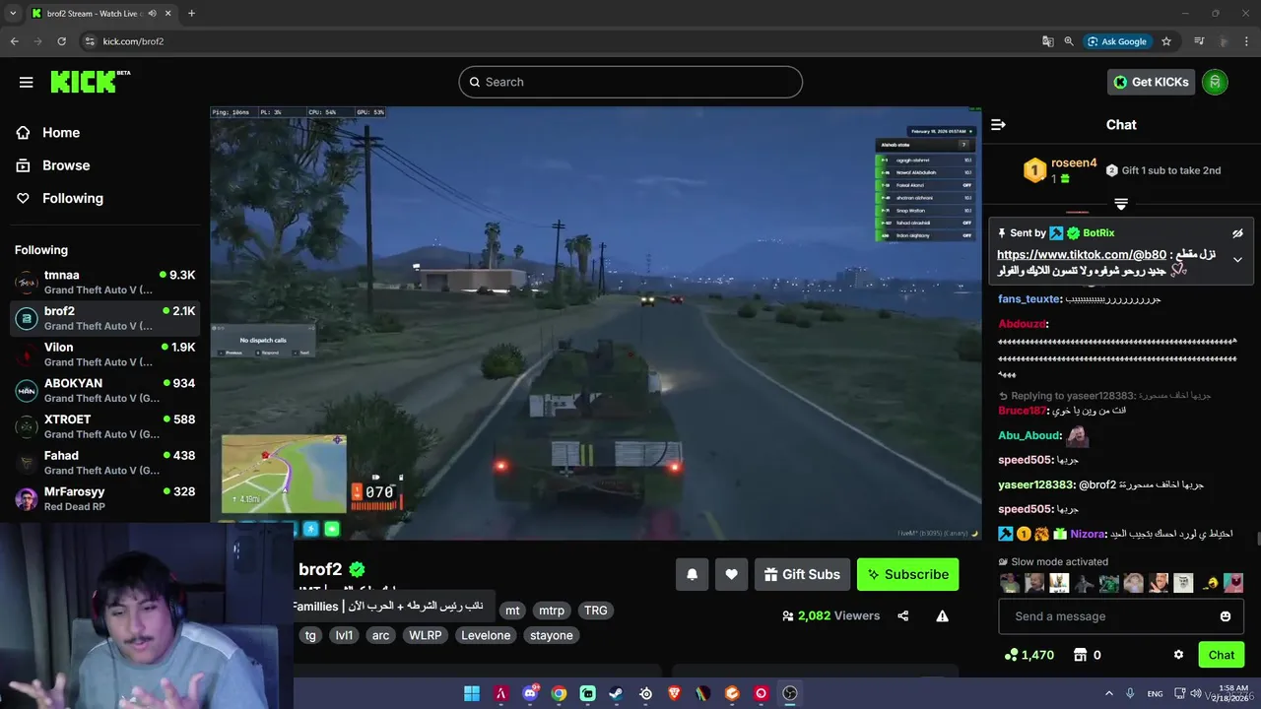
Task: Click the Kick search box
Action: (630, 82)
